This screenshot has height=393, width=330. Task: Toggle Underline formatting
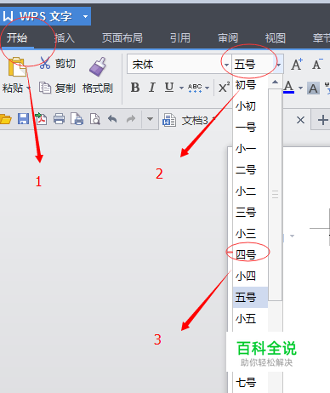tap(169, 88)
